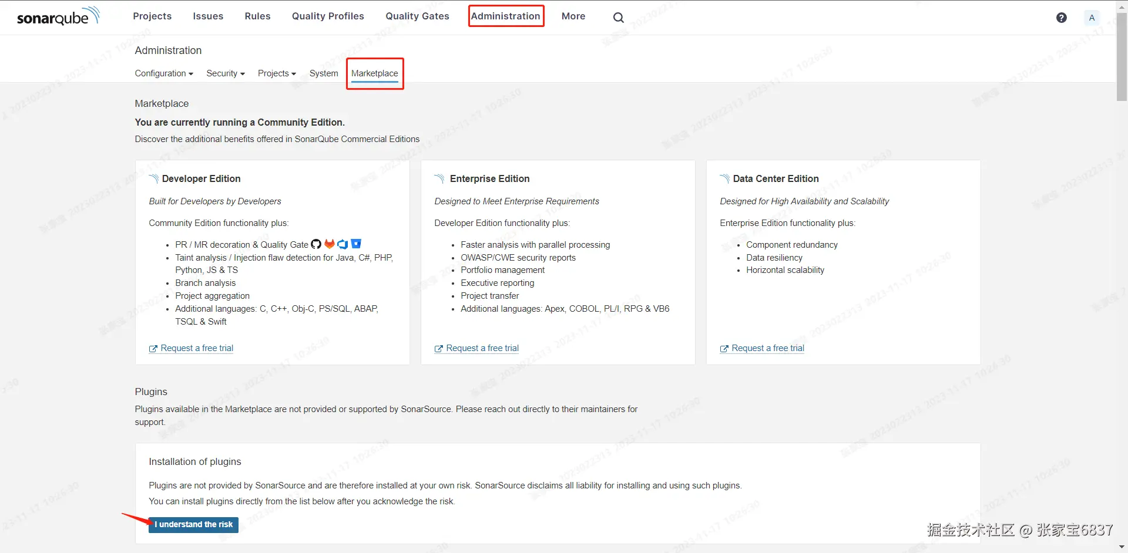This screenshot has height=553, width=1128.
Task: Expand the Security dropdown
Action: tap(226, 73)
